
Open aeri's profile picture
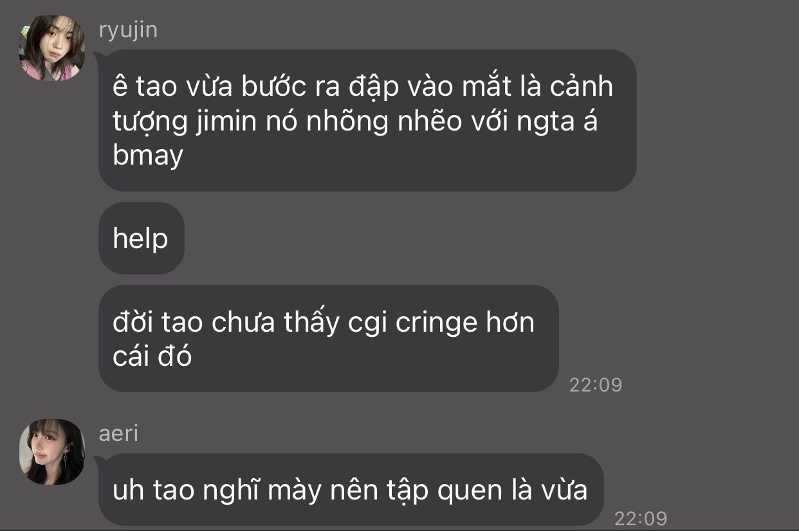pyautogui.click(x=52, y=452)
